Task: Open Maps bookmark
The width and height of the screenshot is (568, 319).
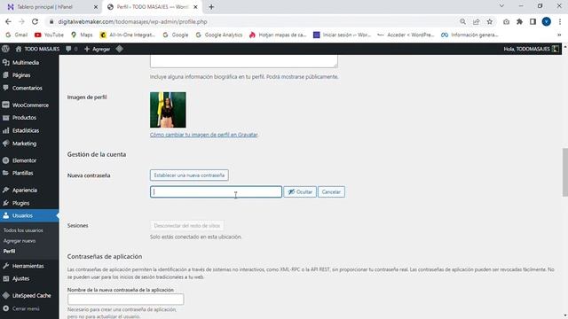Action: (x=82, y=35)
